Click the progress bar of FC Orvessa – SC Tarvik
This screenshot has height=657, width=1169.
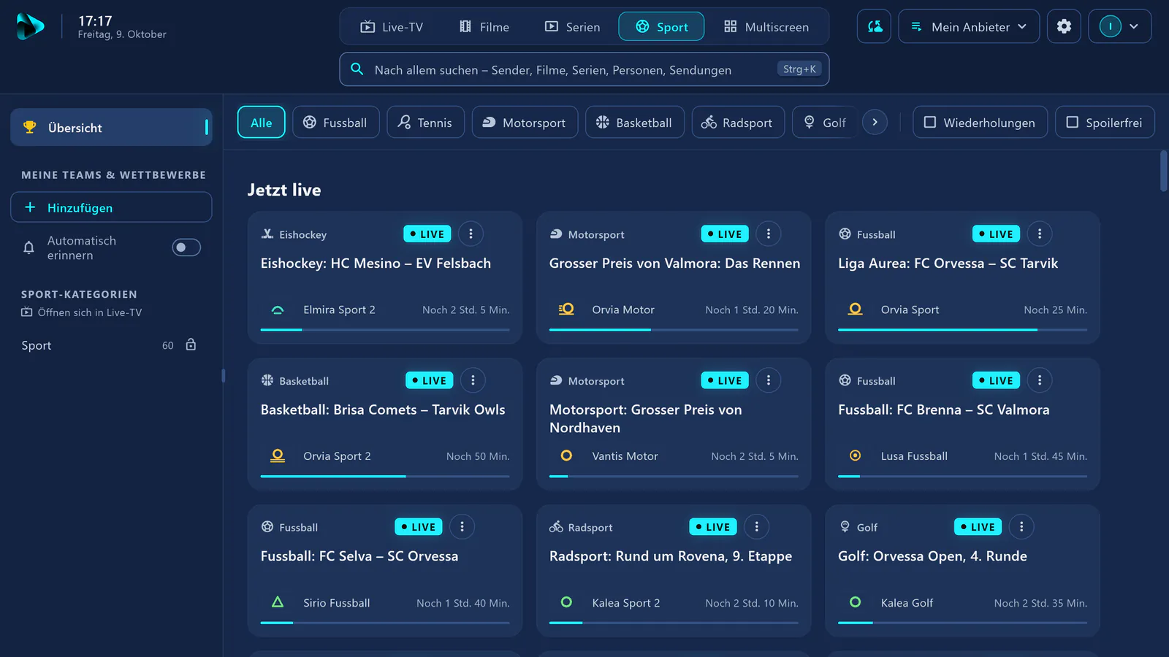pyautogui.click(x=962, y=330)
